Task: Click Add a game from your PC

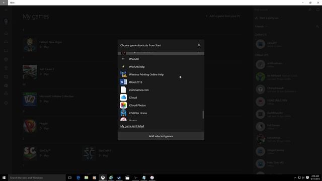Action: pyautogui.click(x=223, y=16)
